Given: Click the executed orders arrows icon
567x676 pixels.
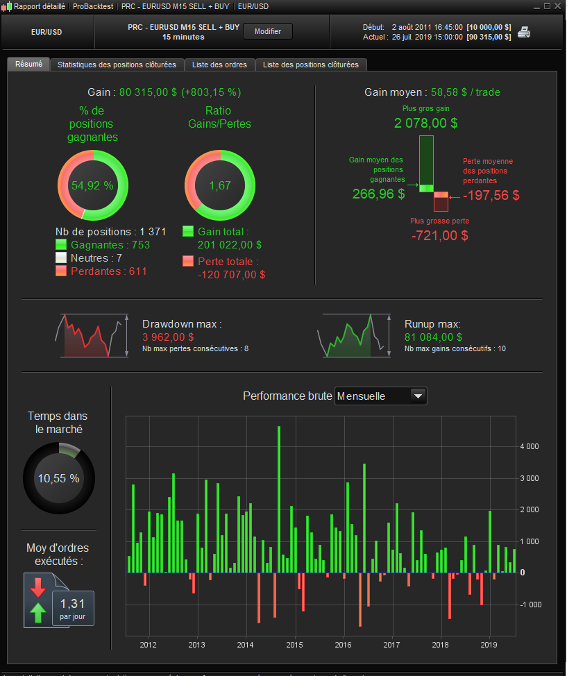Looking at the screenshot, I should pos(38,600).
